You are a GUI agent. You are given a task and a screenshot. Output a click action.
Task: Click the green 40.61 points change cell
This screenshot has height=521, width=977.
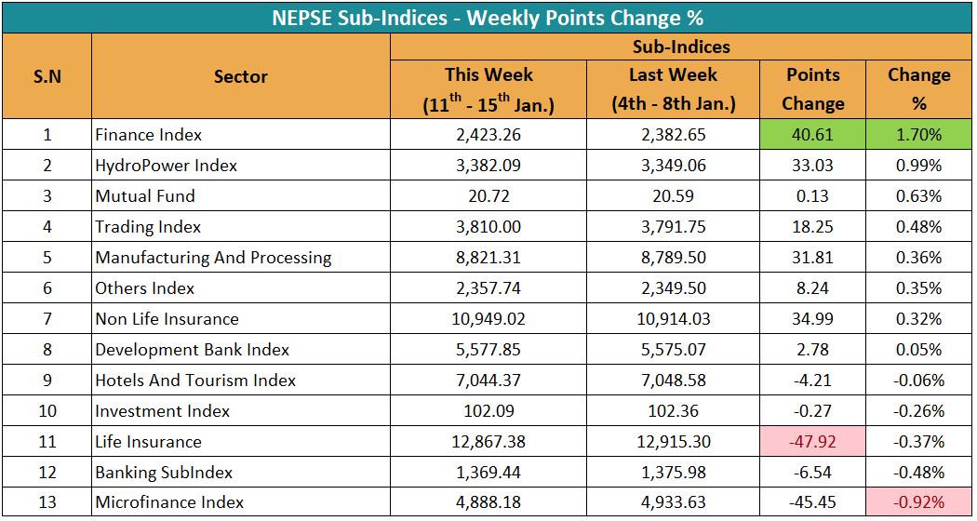click(812, 135)
